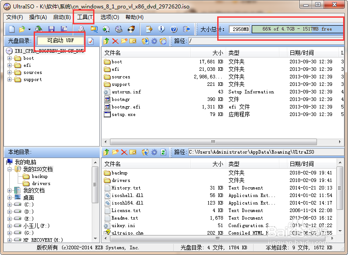Screen dimensions: 348x255
Task: Click the local path field showing C:\Users\Administrator
Action: (266, 152)
